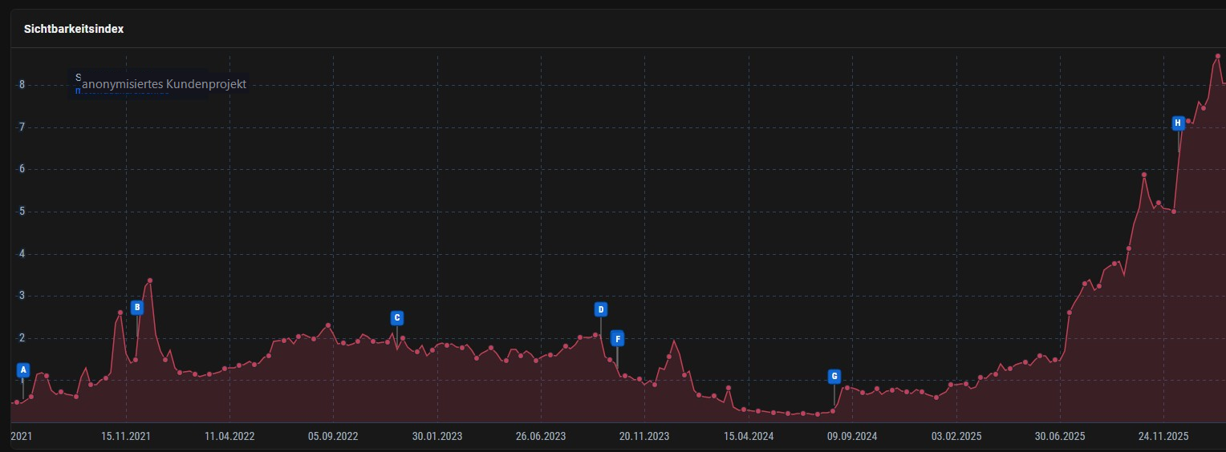Click the Sichtbarkeitsindex panel title
The height and width of the screenshot is (452, 1226).
(73, 29)
